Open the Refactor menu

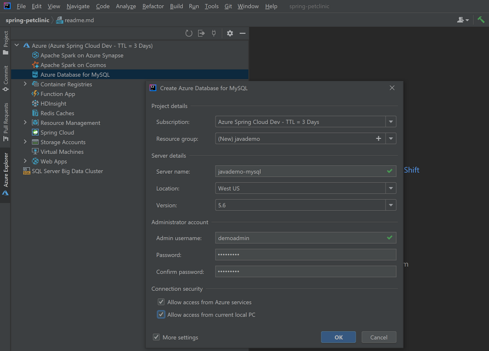pyautogui.click(x=153, y=6)
